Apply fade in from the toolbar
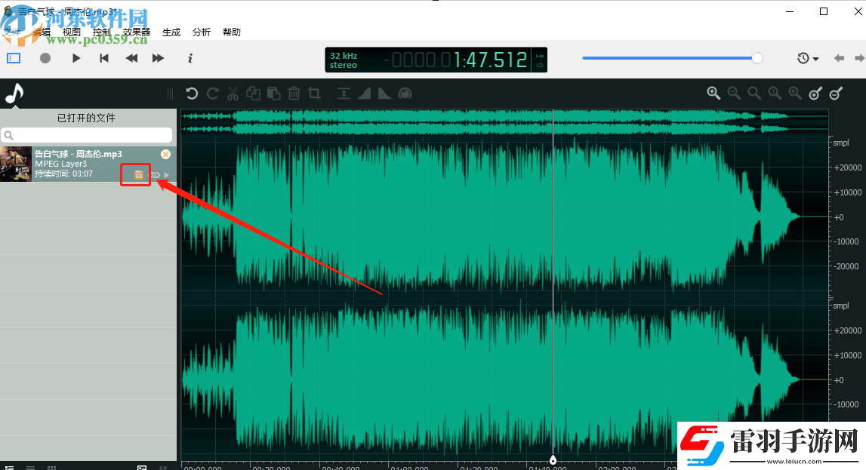Image resolution: width=866 pixels, height=470 pixels. pyautogui.click(x=364, y=93)
